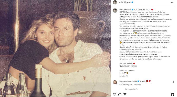Expand Ver respuestas (1) replies
This screenshot has width=177, height=97.
(131, 89)
